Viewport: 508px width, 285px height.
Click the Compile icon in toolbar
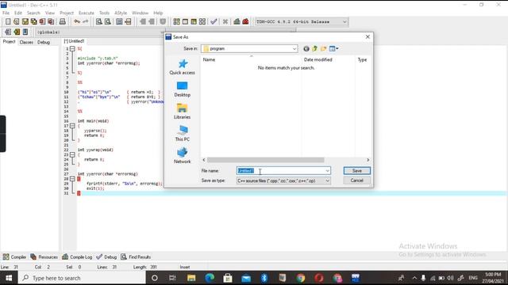pyautogui.click(x=176, y=21)
